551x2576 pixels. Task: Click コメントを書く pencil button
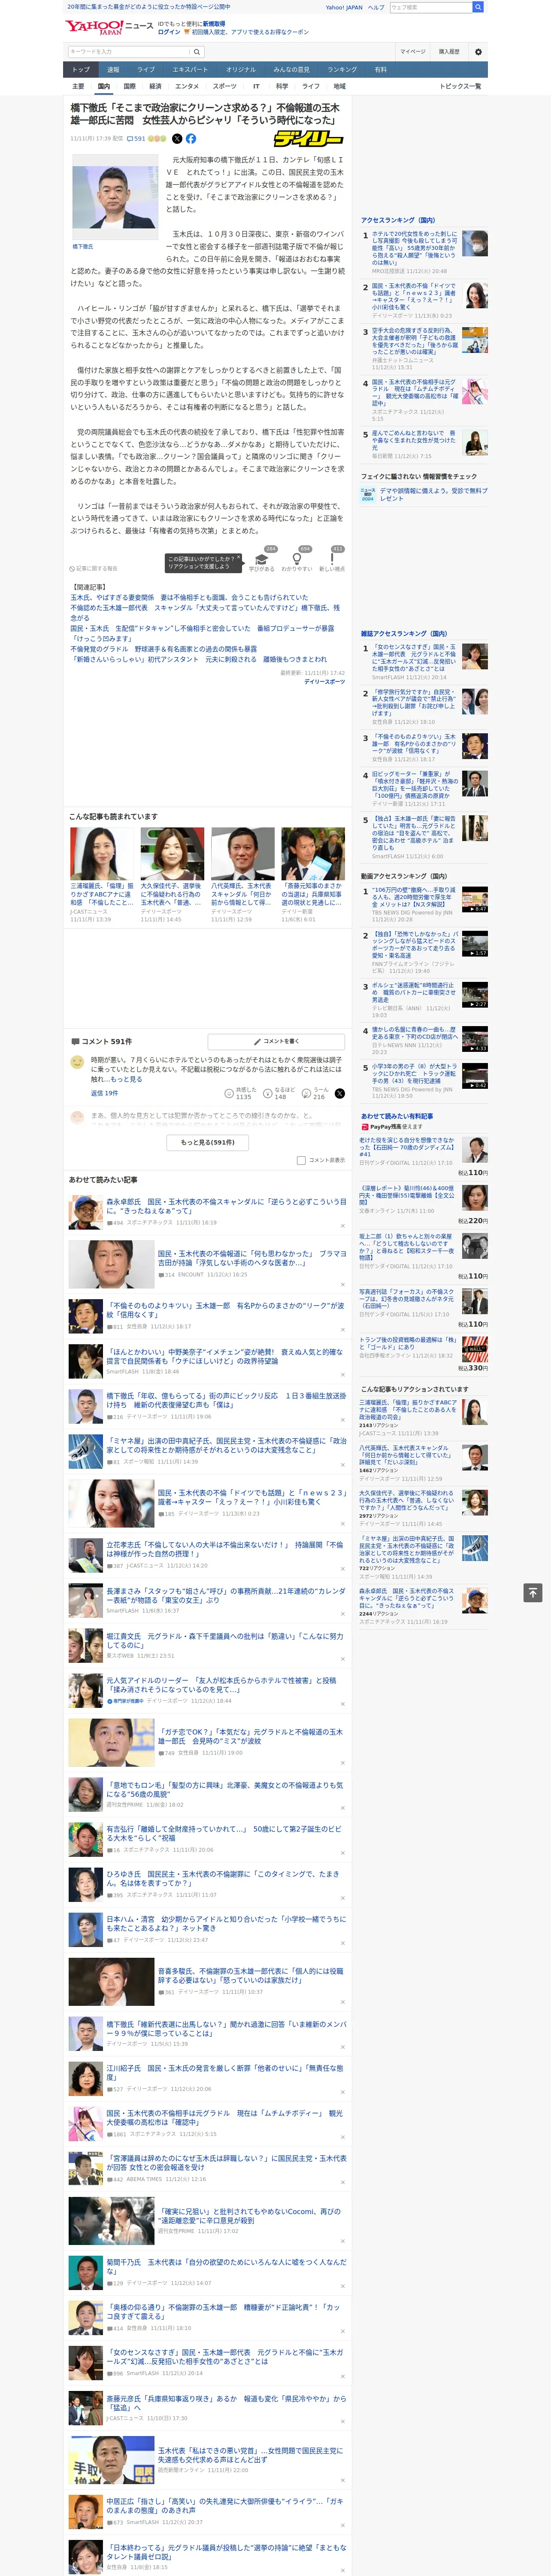point(276,1041)
